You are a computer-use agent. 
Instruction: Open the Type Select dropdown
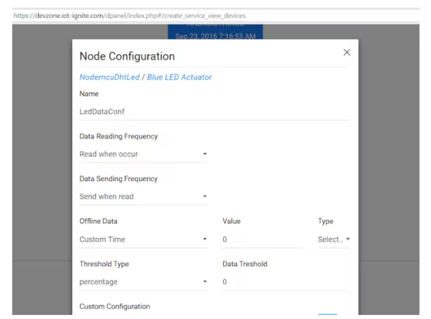coord(333,240)
